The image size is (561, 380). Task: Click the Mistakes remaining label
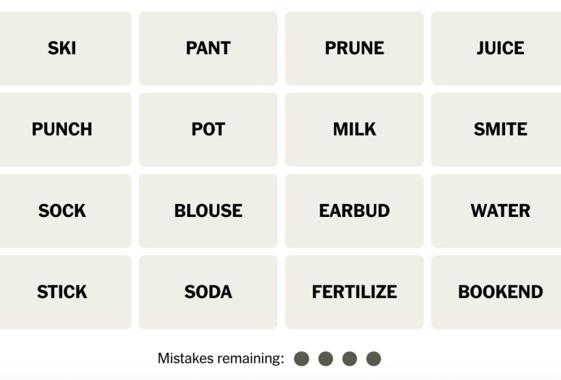(221, 358)
